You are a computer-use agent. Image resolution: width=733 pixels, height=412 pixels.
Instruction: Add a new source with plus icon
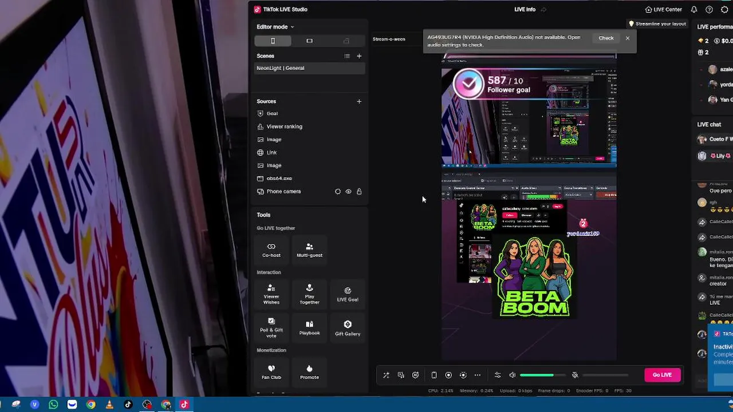point(359,101)
